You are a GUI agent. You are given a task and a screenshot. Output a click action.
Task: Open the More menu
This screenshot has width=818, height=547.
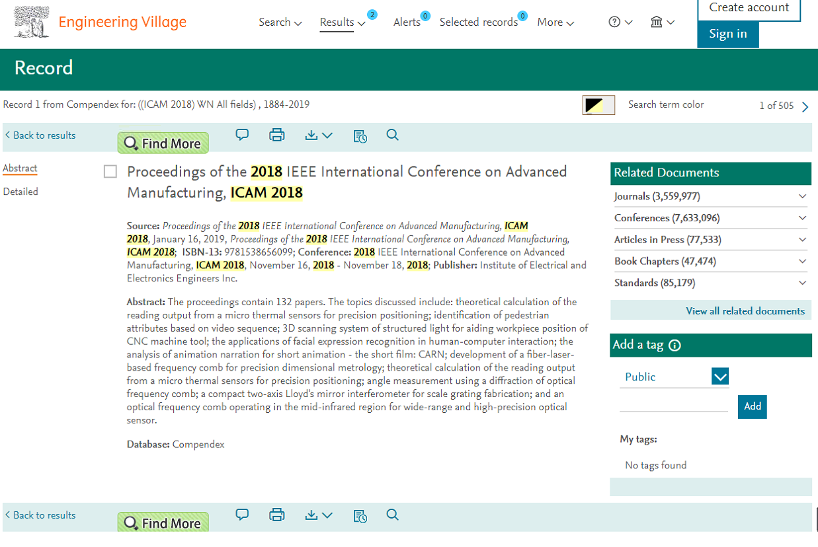[555, 22]
